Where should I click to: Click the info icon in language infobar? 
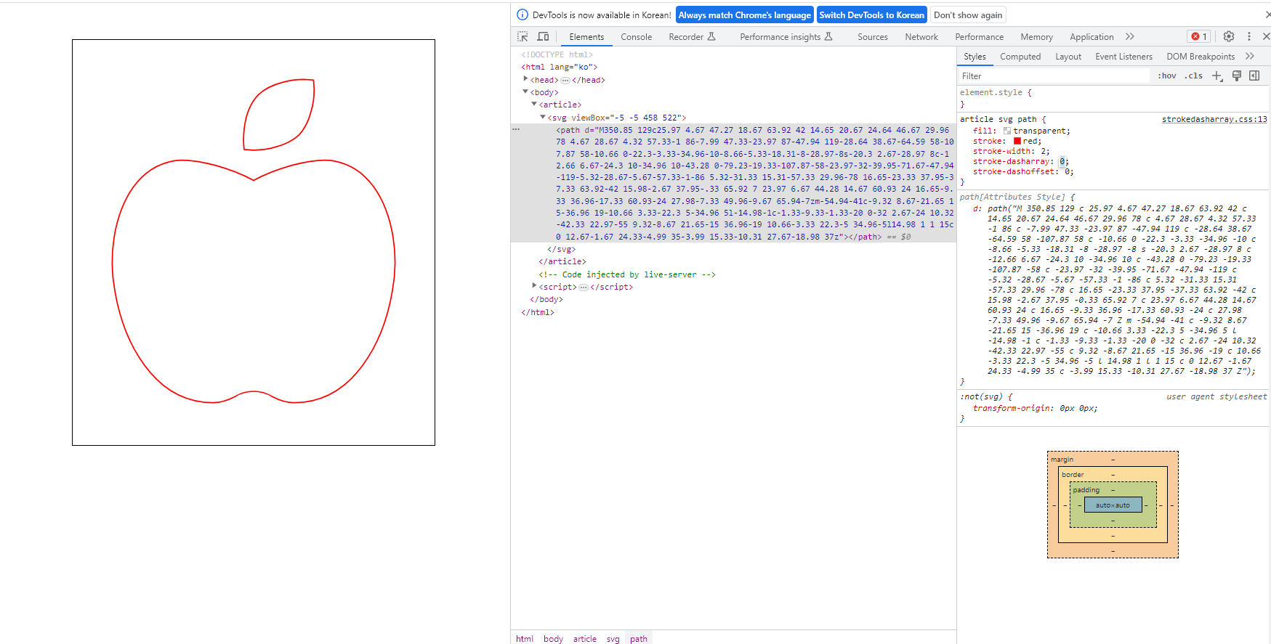(x=522, y=15)
